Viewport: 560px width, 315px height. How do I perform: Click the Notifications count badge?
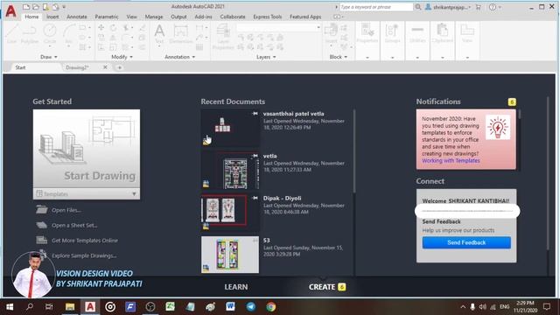coord(512,102)
